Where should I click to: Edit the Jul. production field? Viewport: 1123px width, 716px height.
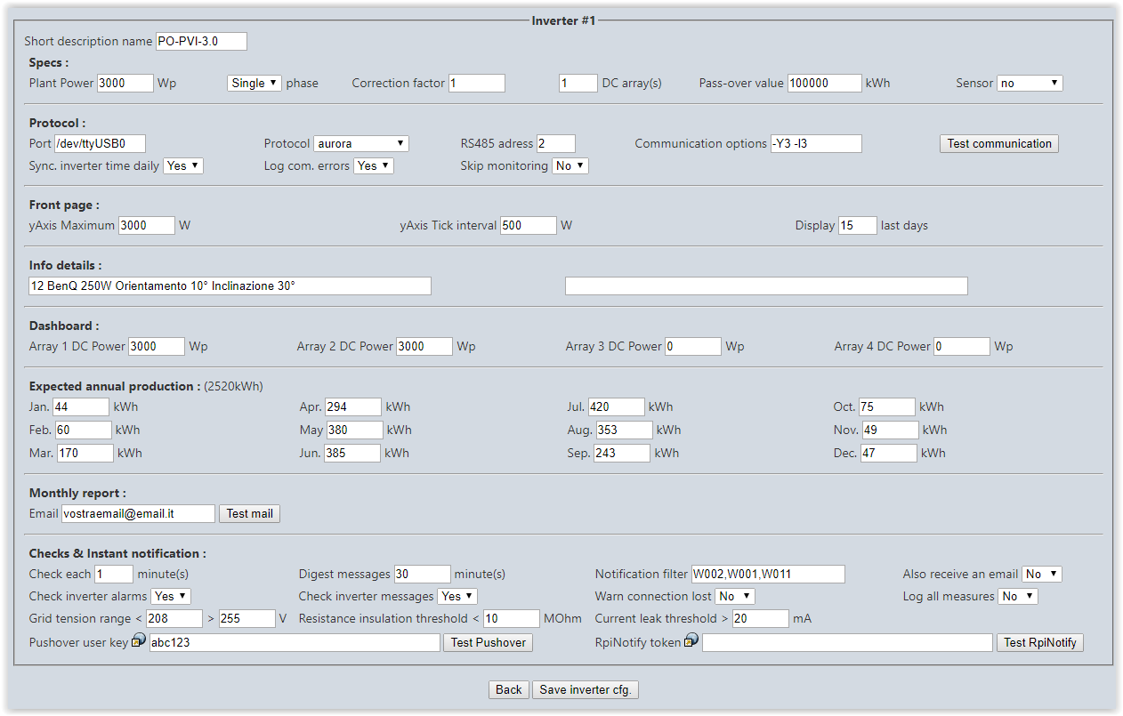pyautogui.click(x=617, y=406)
